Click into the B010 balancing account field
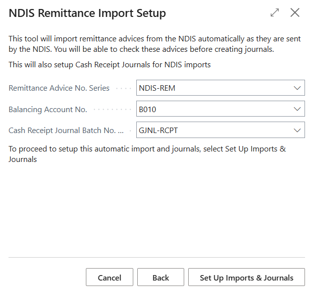The image size is (313, 294). click(220, 109)
